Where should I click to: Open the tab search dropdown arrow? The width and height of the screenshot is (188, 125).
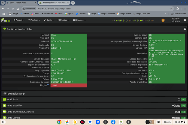tap(3, 3)
